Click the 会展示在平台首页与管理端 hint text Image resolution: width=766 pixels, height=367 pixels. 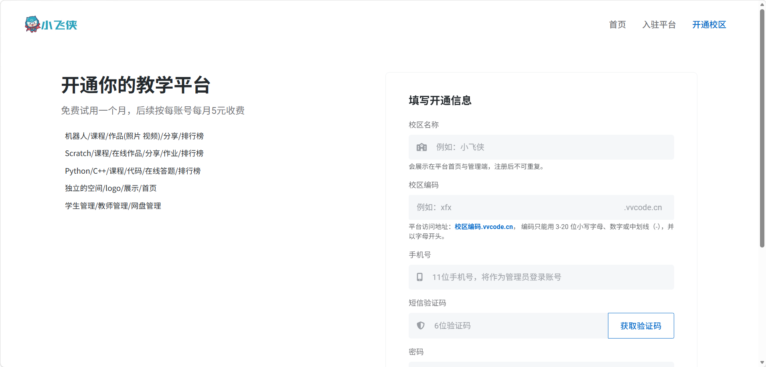click(477, 166)
